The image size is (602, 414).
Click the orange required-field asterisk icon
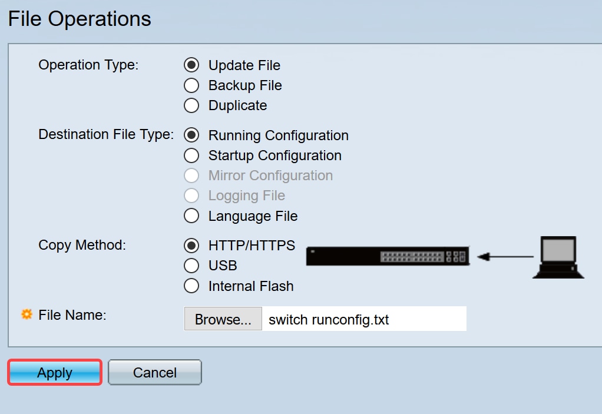tap(27, 314)
